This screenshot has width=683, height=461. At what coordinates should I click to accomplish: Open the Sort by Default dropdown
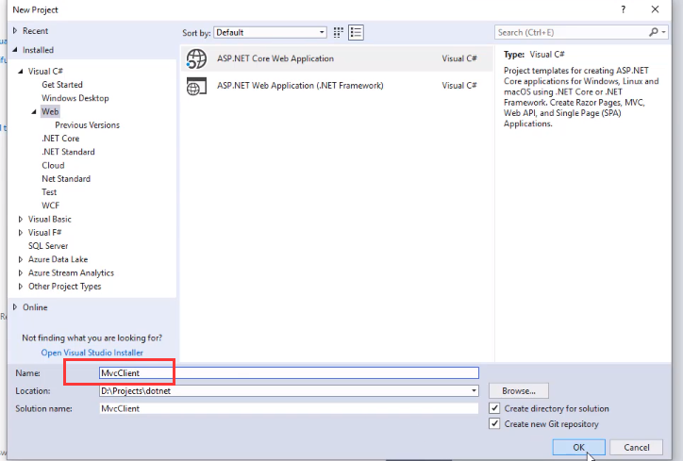[x=270, y=33]
